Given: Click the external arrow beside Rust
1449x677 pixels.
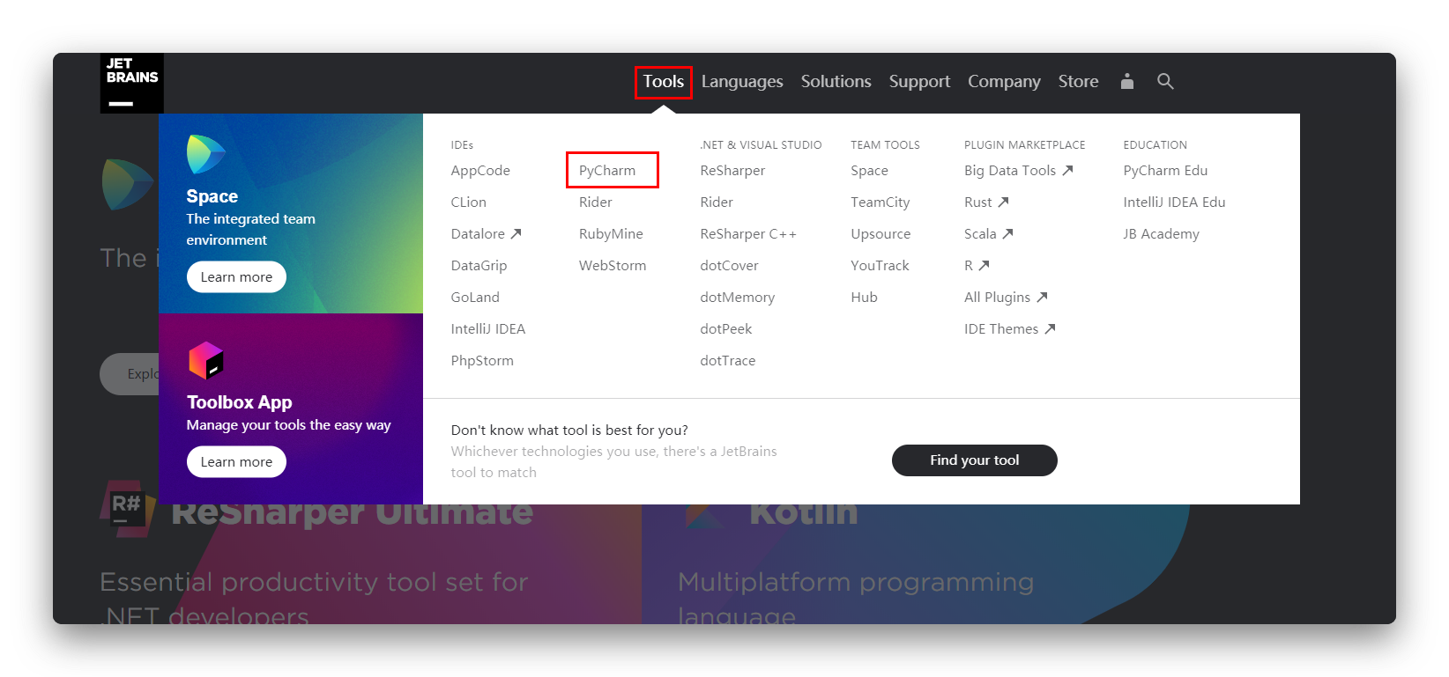Looking at the screenshot, I should point(1003,202).
